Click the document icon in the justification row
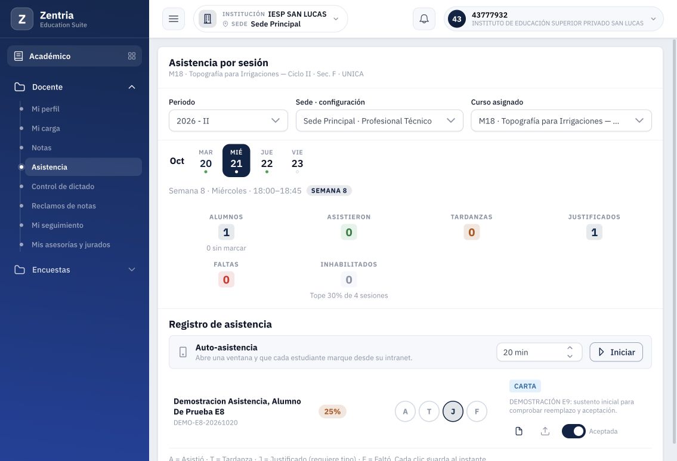Screen dimensions: 677x461 pyautogui.click(x=519, y=431)
